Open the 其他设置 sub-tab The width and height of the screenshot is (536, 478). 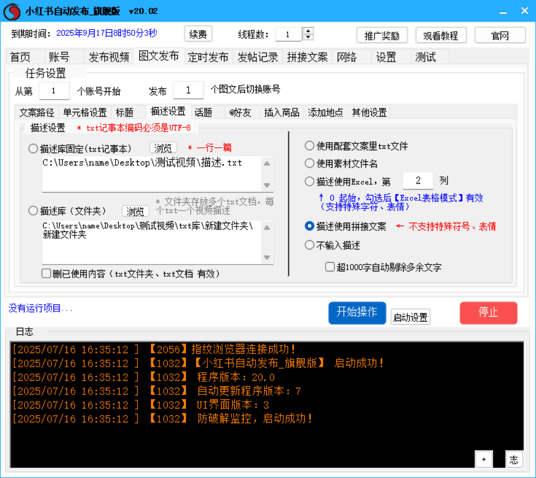(369, 113)
